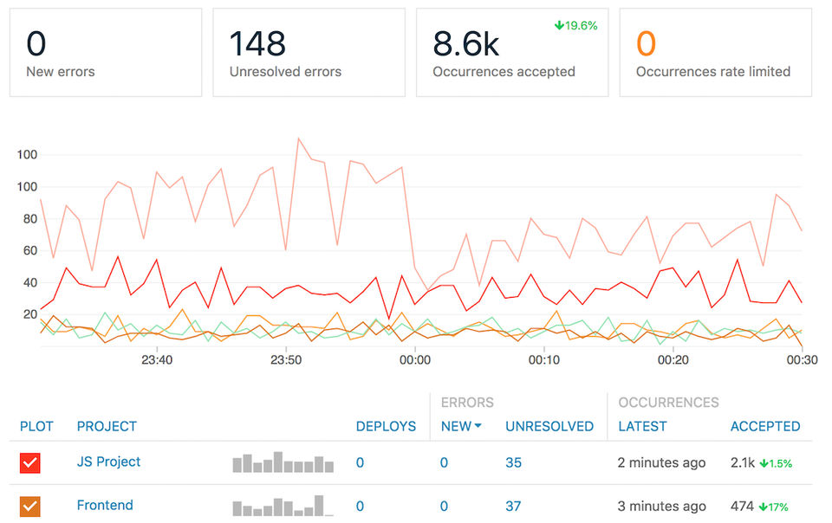The image size is (832, 523).
Task: Click the JS Project deploys count 0
Action: click(x=360, y=462)
